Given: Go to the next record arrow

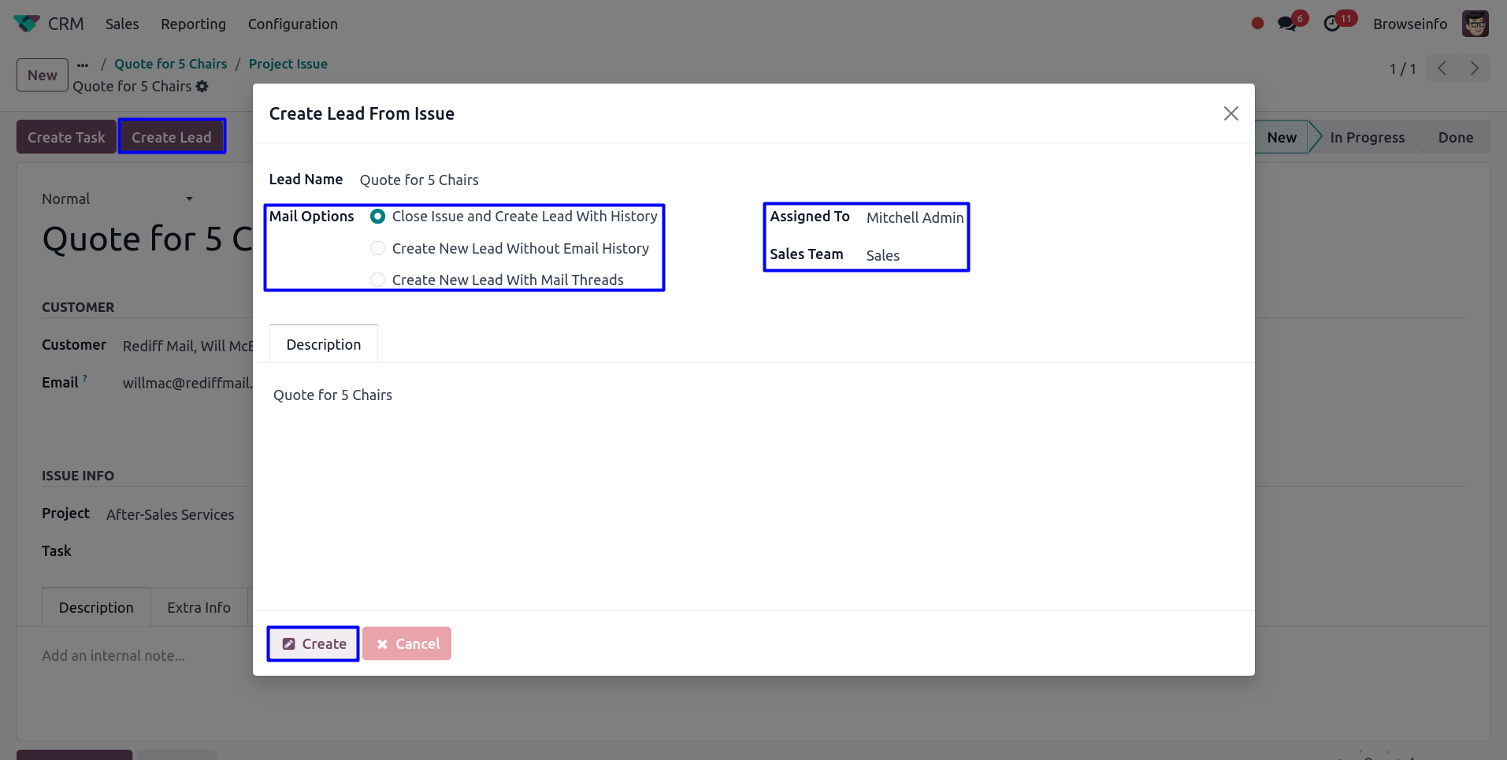Looking at the screenshot, I should pos(1475,69).
